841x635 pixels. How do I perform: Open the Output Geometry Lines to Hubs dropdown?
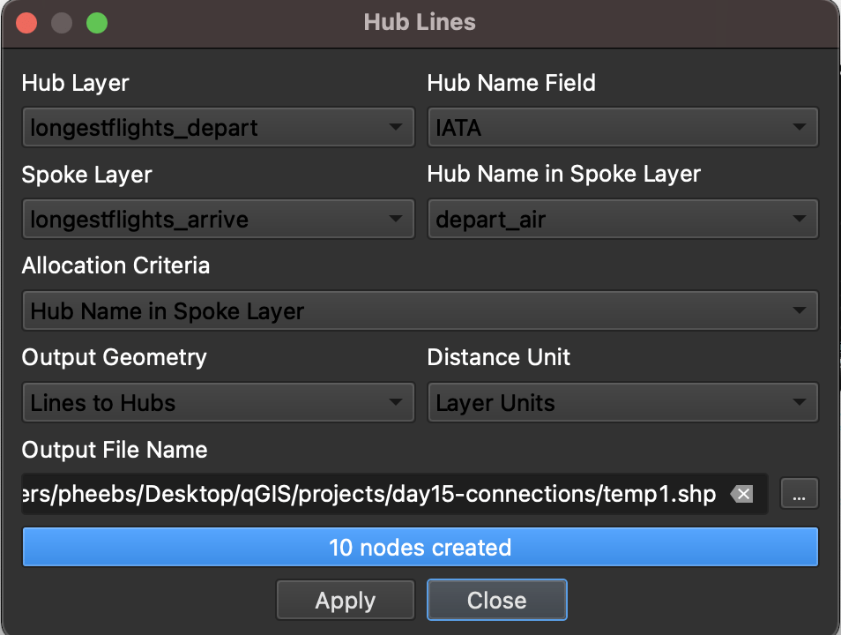click(217, 403)
